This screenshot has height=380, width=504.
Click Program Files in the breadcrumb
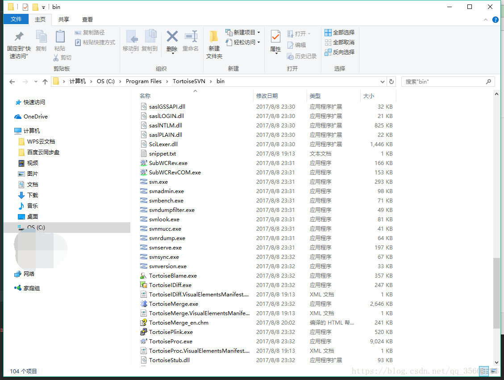tap(144, 81)
